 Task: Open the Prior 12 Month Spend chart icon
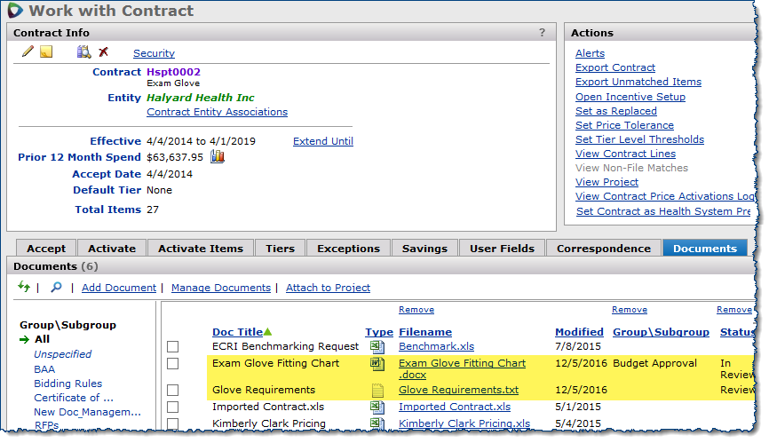point(218,157)
